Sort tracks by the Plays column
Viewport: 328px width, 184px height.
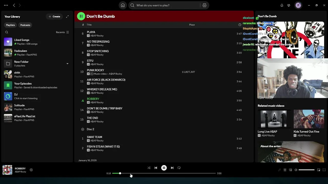point(192,25)
